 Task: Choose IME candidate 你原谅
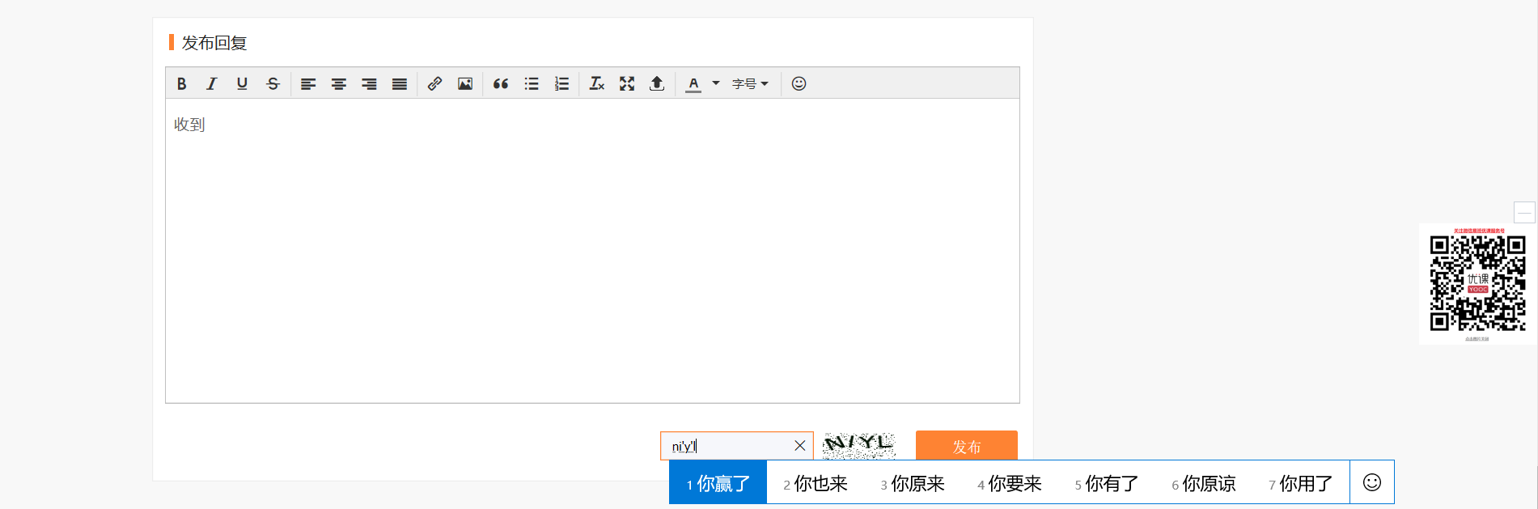coord(1204,483)
